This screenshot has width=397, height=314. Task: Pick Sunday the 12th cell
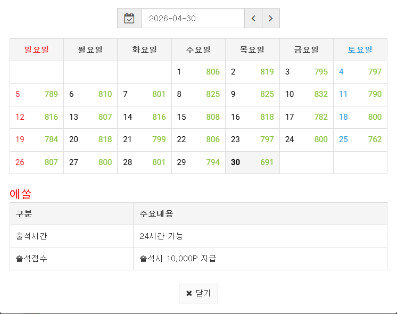(x=37, y=117)
